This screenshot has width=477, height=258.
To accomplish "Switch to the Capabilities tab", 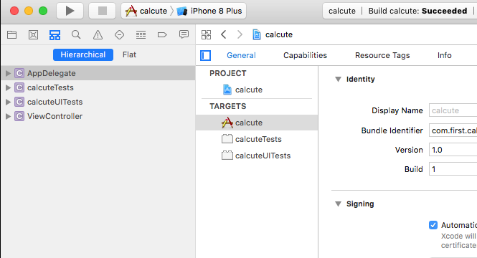I will coord(305,55).
